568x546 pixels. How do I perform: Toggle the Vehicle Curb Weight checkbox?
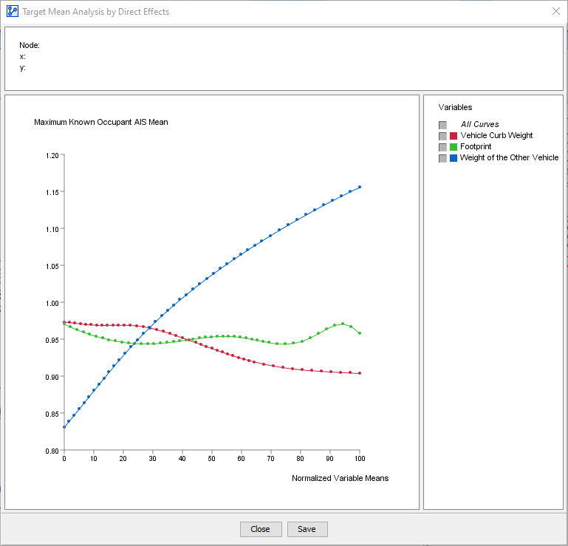pos(442,136)
